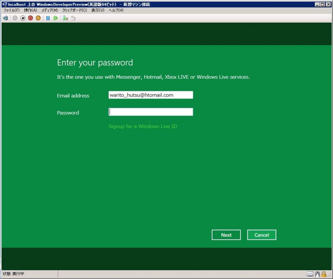The height and width of the screenshot is (279, 333).
Task: Open the ヘルプ(H) menu
Action: (x=116, y=10)
